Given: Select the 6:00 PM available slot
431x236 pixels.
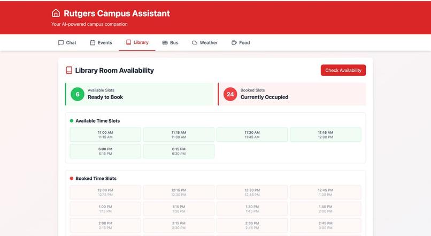Looking at the screenshot, I should 105,151.
